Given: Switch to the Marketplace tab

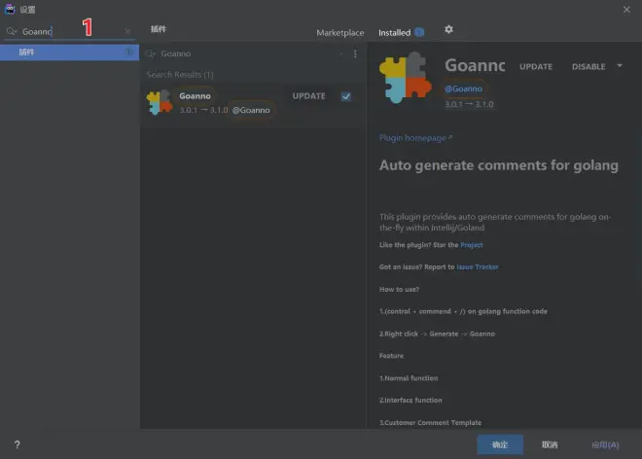Looking at the screenshot, I should pyautogui.click(x=339, y=33).
